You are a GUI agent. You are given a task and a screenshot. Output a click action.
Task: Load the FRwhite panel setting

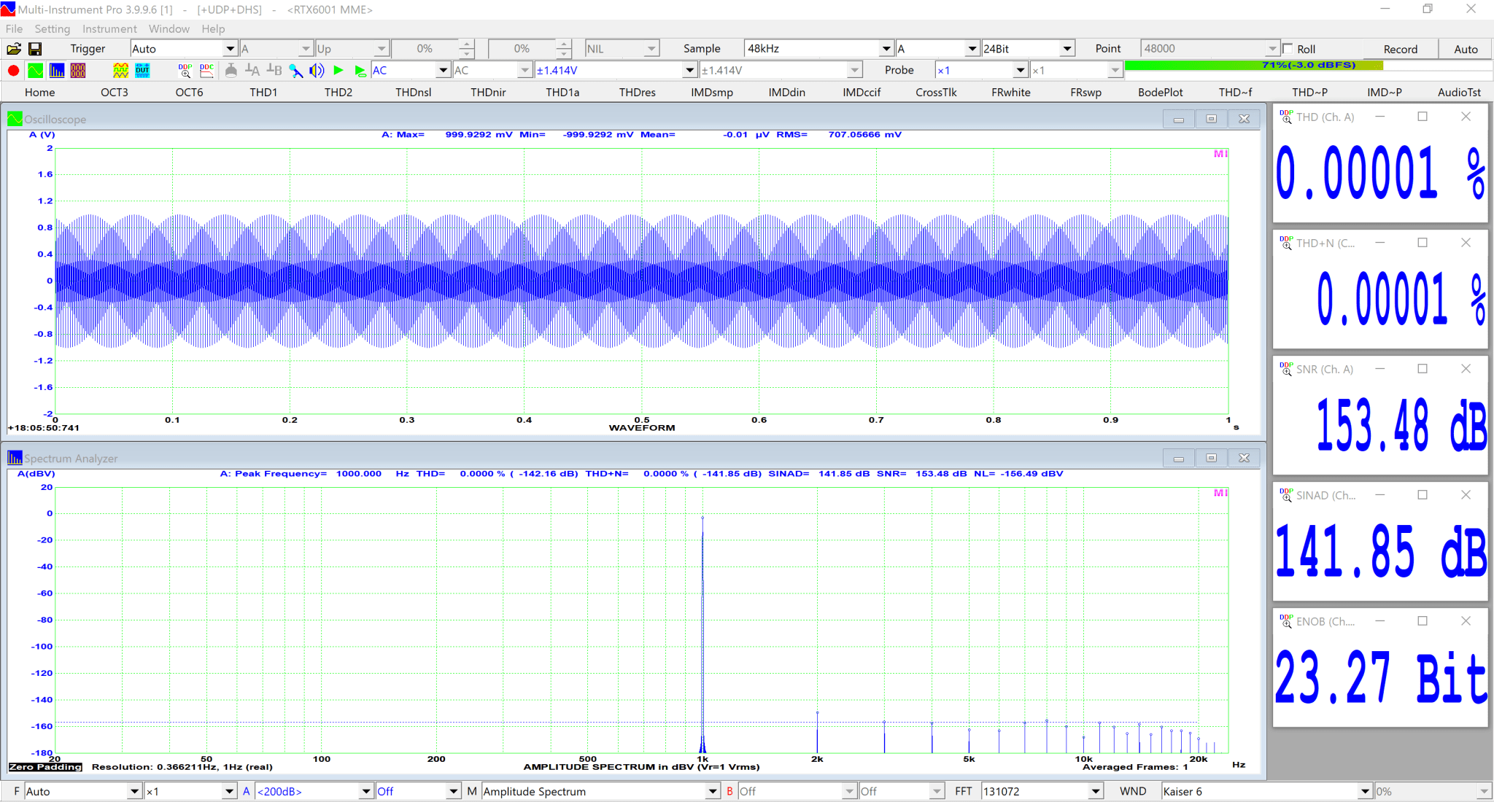[x=1011, y=92]
